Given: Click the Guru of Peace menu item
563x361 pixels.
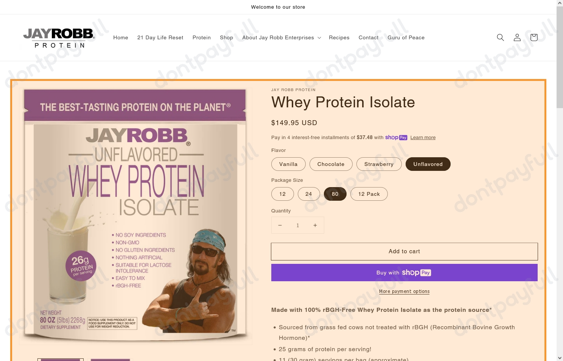Looking at the screenshot, I should 406,37.
